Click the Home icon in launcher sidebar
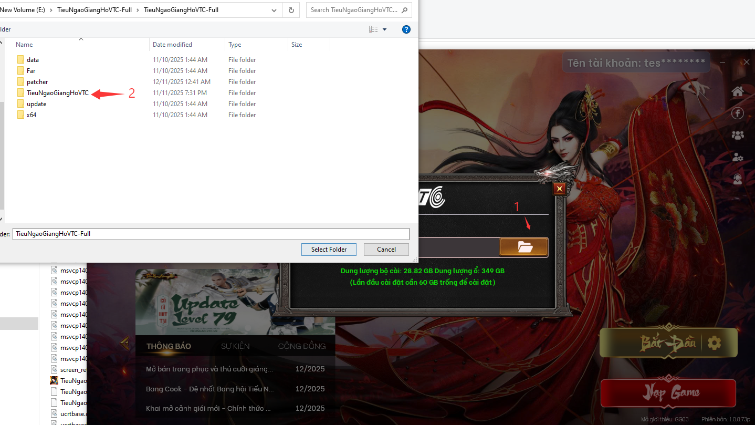755x425 pixels. [738, 91]
